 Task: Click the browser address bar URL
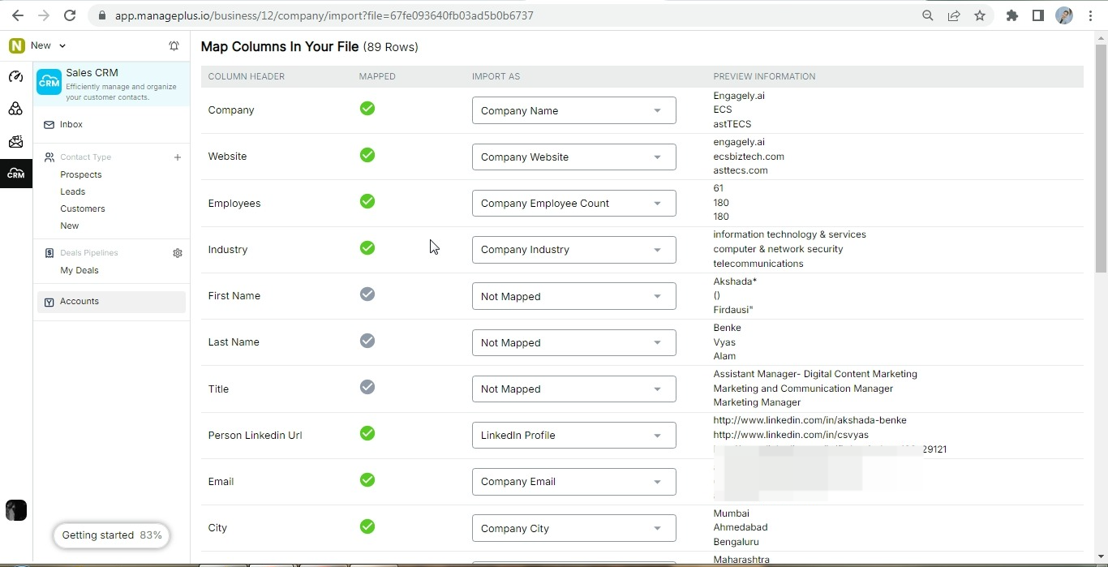coord(324,15)
